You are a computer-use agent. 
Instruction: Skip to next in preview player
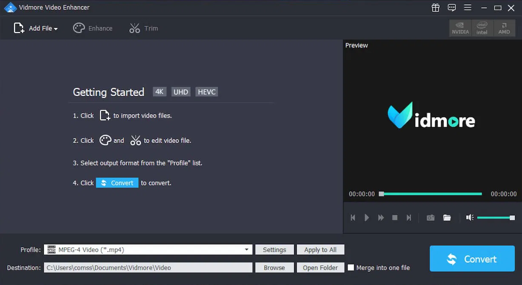[409, 218]
